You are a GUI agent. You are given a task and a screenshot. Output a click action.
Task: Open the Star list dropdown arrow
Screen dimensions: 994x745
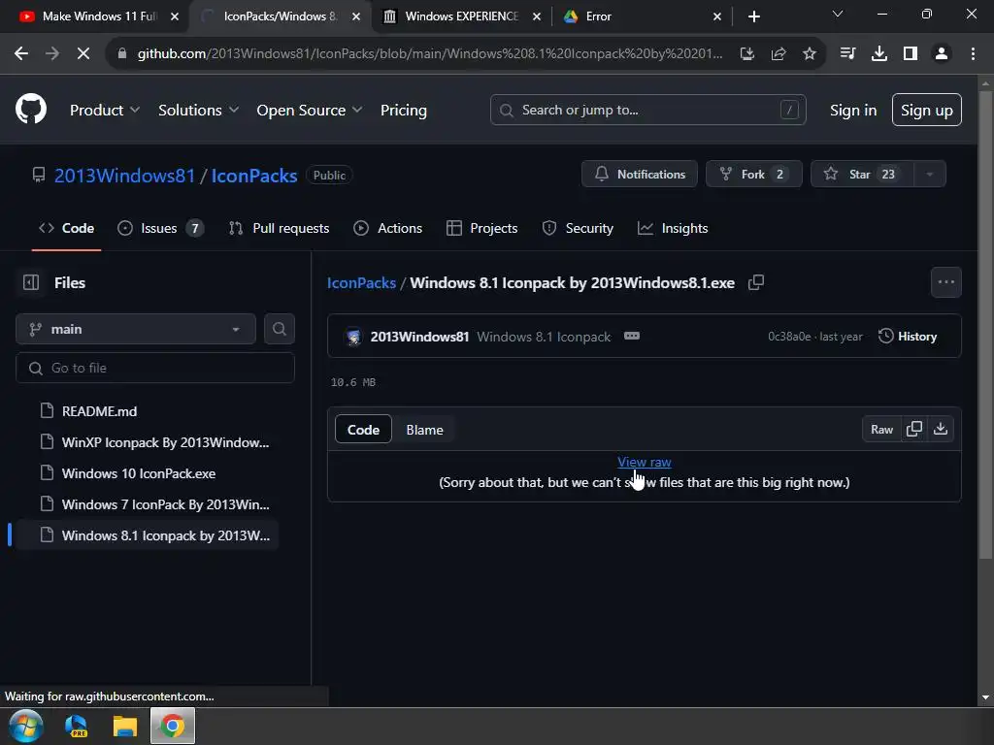[929, 175]
